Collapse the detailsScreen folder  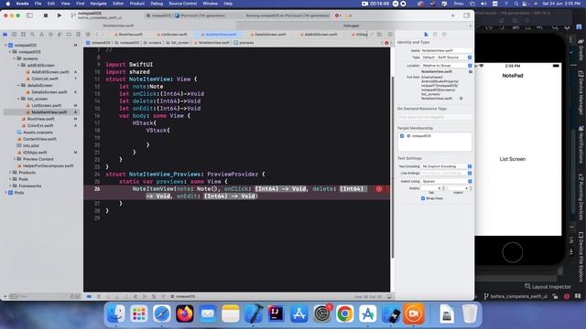(18, 85)
